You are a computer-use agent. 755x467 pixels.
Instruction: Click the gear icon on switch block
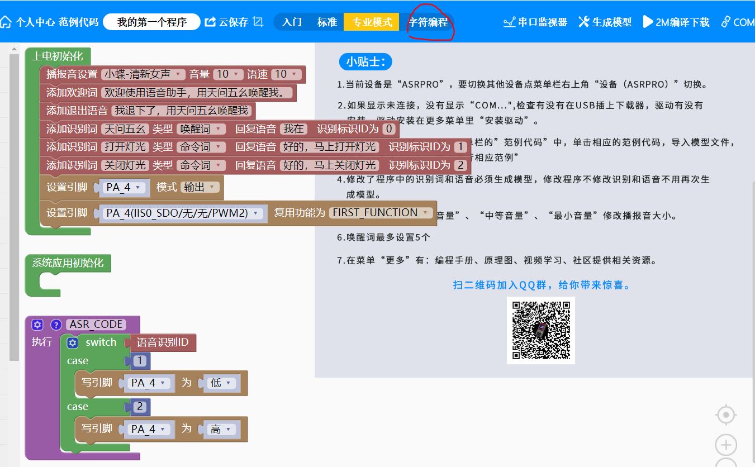(x=73, y=342)
